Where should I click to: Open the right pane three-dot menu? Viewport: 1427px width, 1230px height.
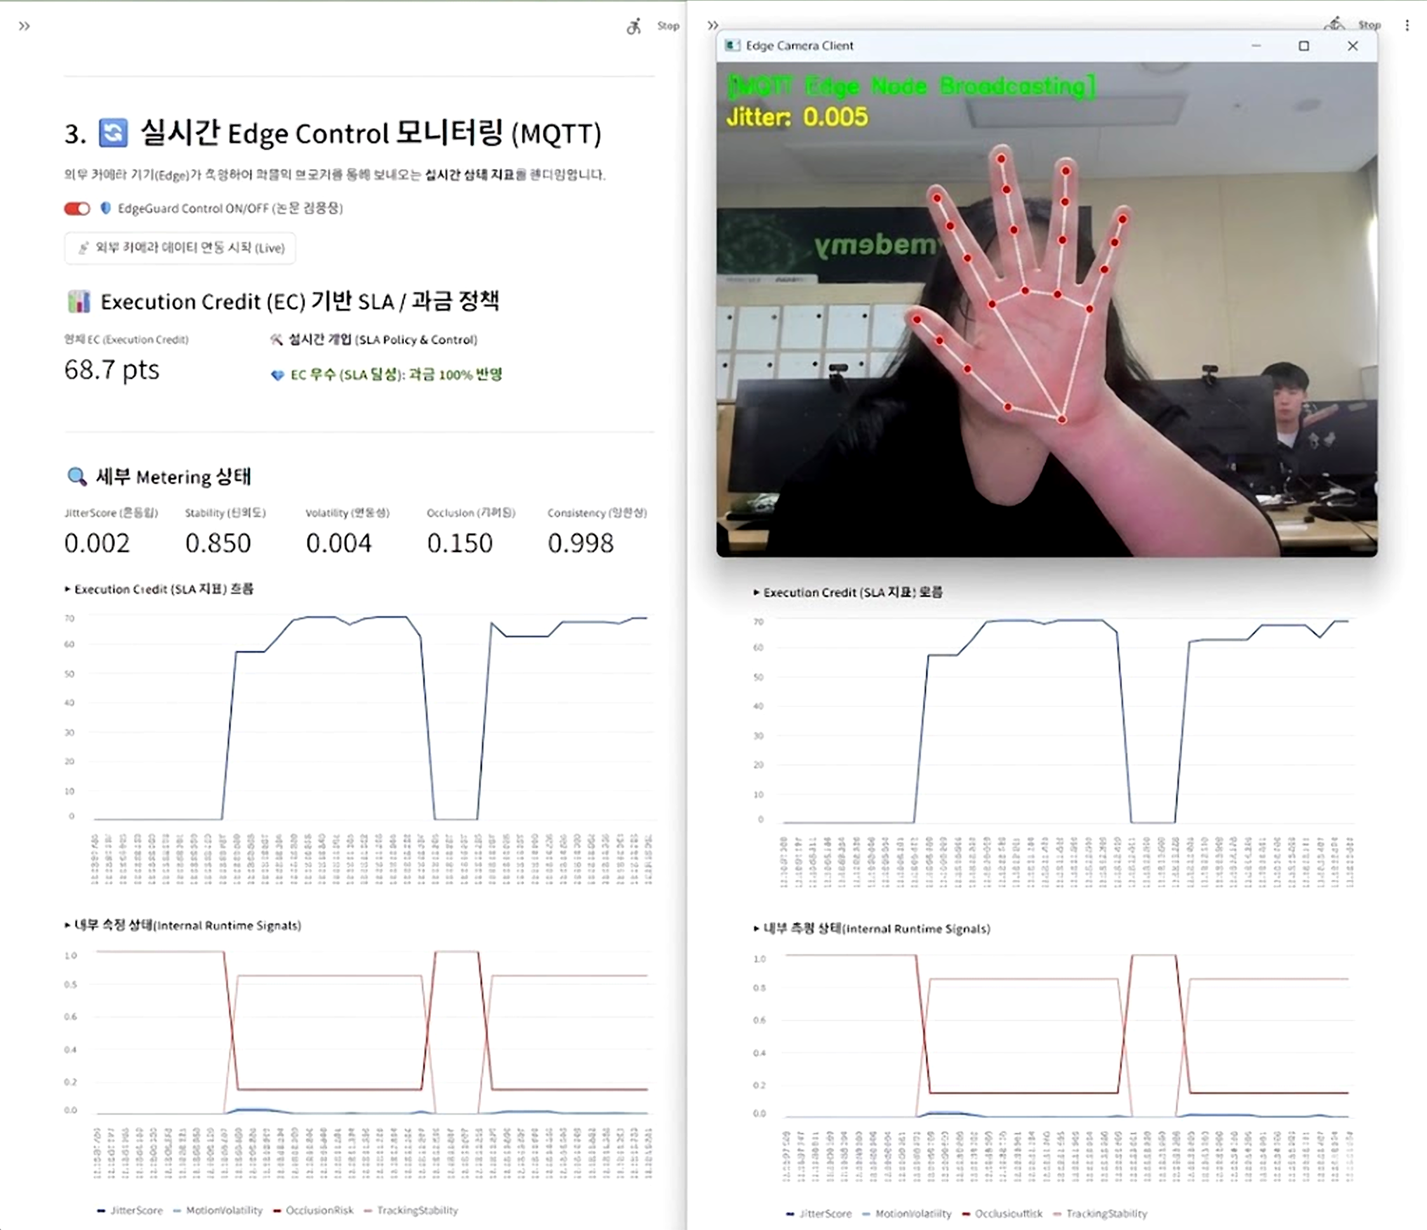click(1407, 25)
